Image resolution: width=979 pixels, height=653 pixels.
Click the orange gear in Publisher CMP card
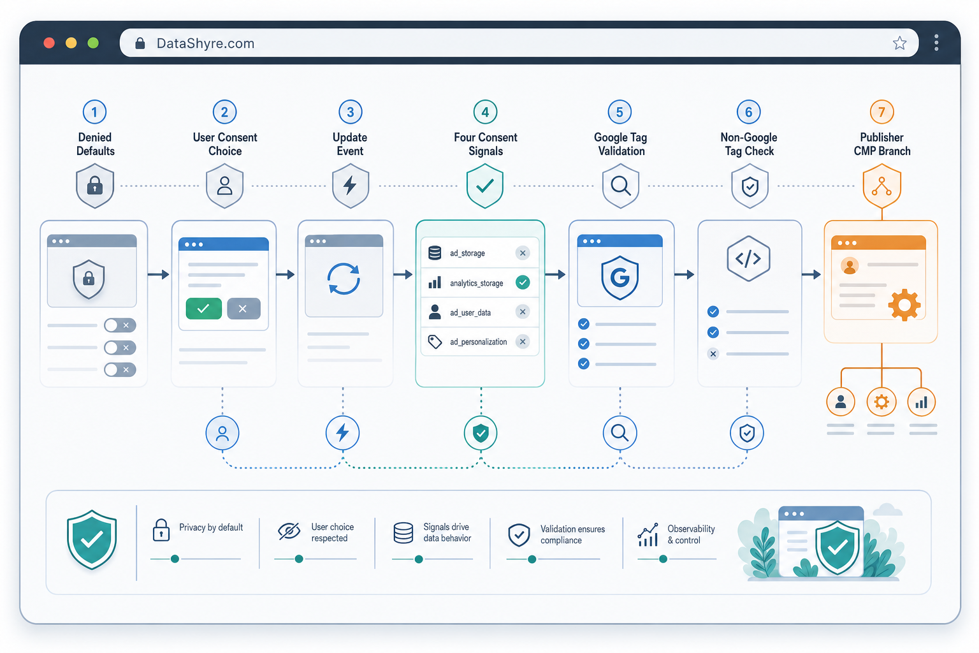[904, 305]
